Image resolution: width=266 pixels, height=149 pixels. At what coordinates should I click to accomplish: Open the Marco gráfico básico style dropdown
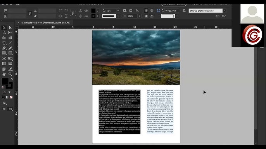click(225, 11)
